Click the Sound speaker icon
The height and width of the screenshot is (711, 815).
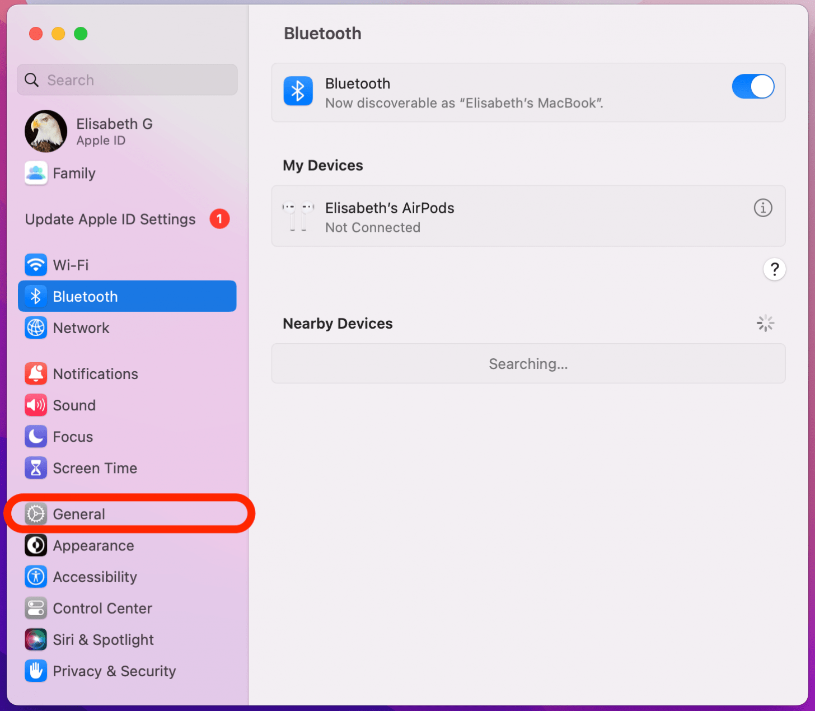click(x=36, y=405)
